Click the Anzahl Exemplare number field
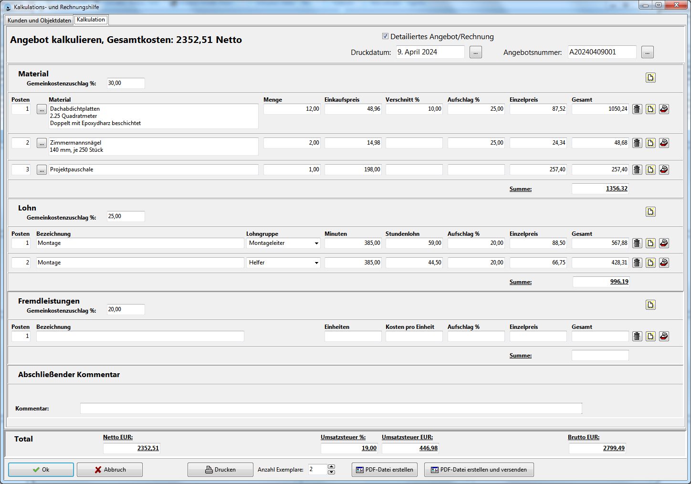 [318, 470]
